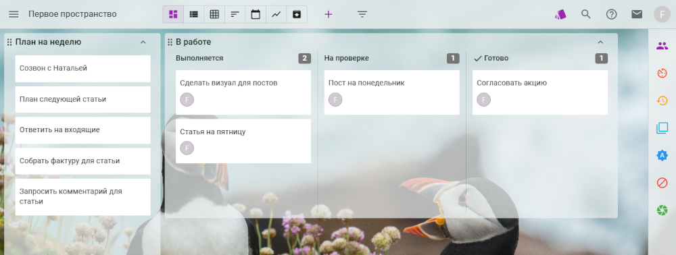676x255 pixels.
Task: Switch to board view
Action: (x=173, y=14)
